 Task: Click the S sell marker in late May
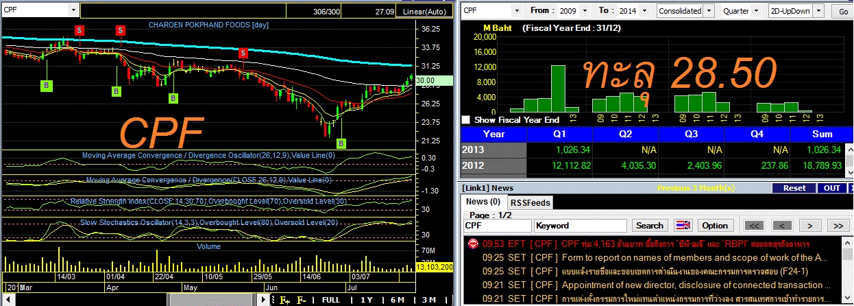click(x=243, y=53)
